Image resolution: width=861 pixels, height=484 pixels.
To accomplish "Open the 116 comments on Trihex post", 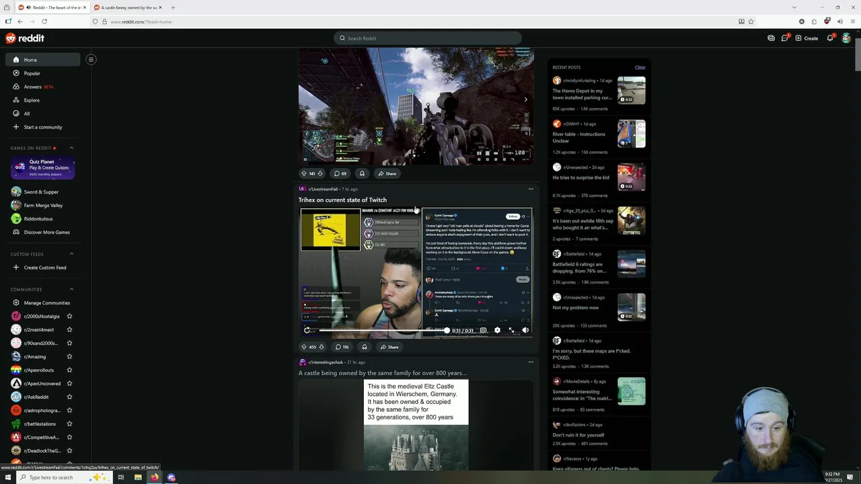I will point(342,347).
